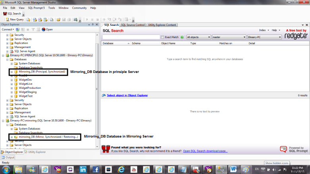This screenshot has height=174, width=310.
Task: Click the Red Gate Open button in Object Explorer
Action: 47,29
